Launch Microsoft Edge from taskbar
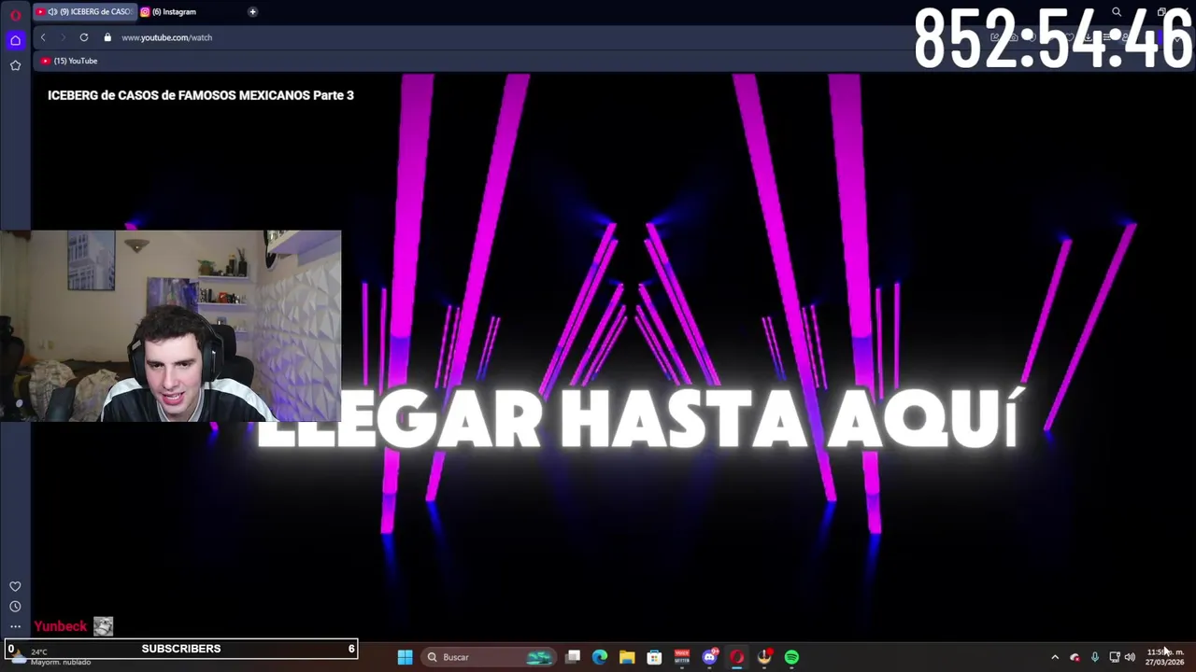This screenshot has height=672, width=1196. click(600, 657)
